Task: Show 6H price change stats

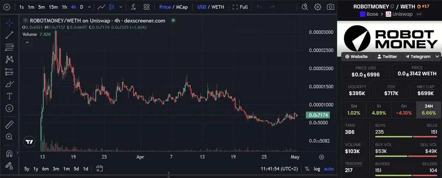Action: tap(403, 110)
